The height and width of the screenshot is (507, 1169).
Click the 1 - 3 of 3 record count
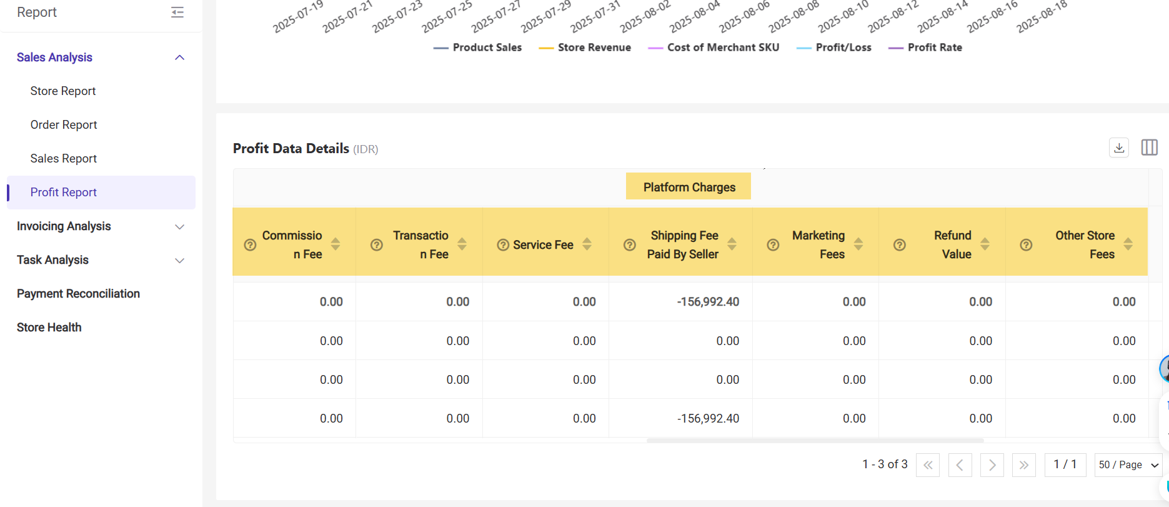point(885,464)
